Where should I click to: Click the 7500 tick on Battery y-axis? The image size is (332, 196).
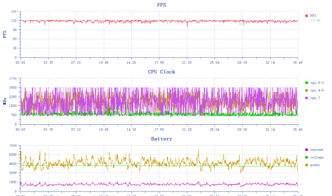pos(13,146)
